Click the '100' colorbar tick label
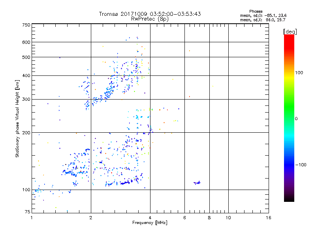Image resolution: width=316 pixels, height=237 pixels. pyautogui.click(x=299, y=73)
